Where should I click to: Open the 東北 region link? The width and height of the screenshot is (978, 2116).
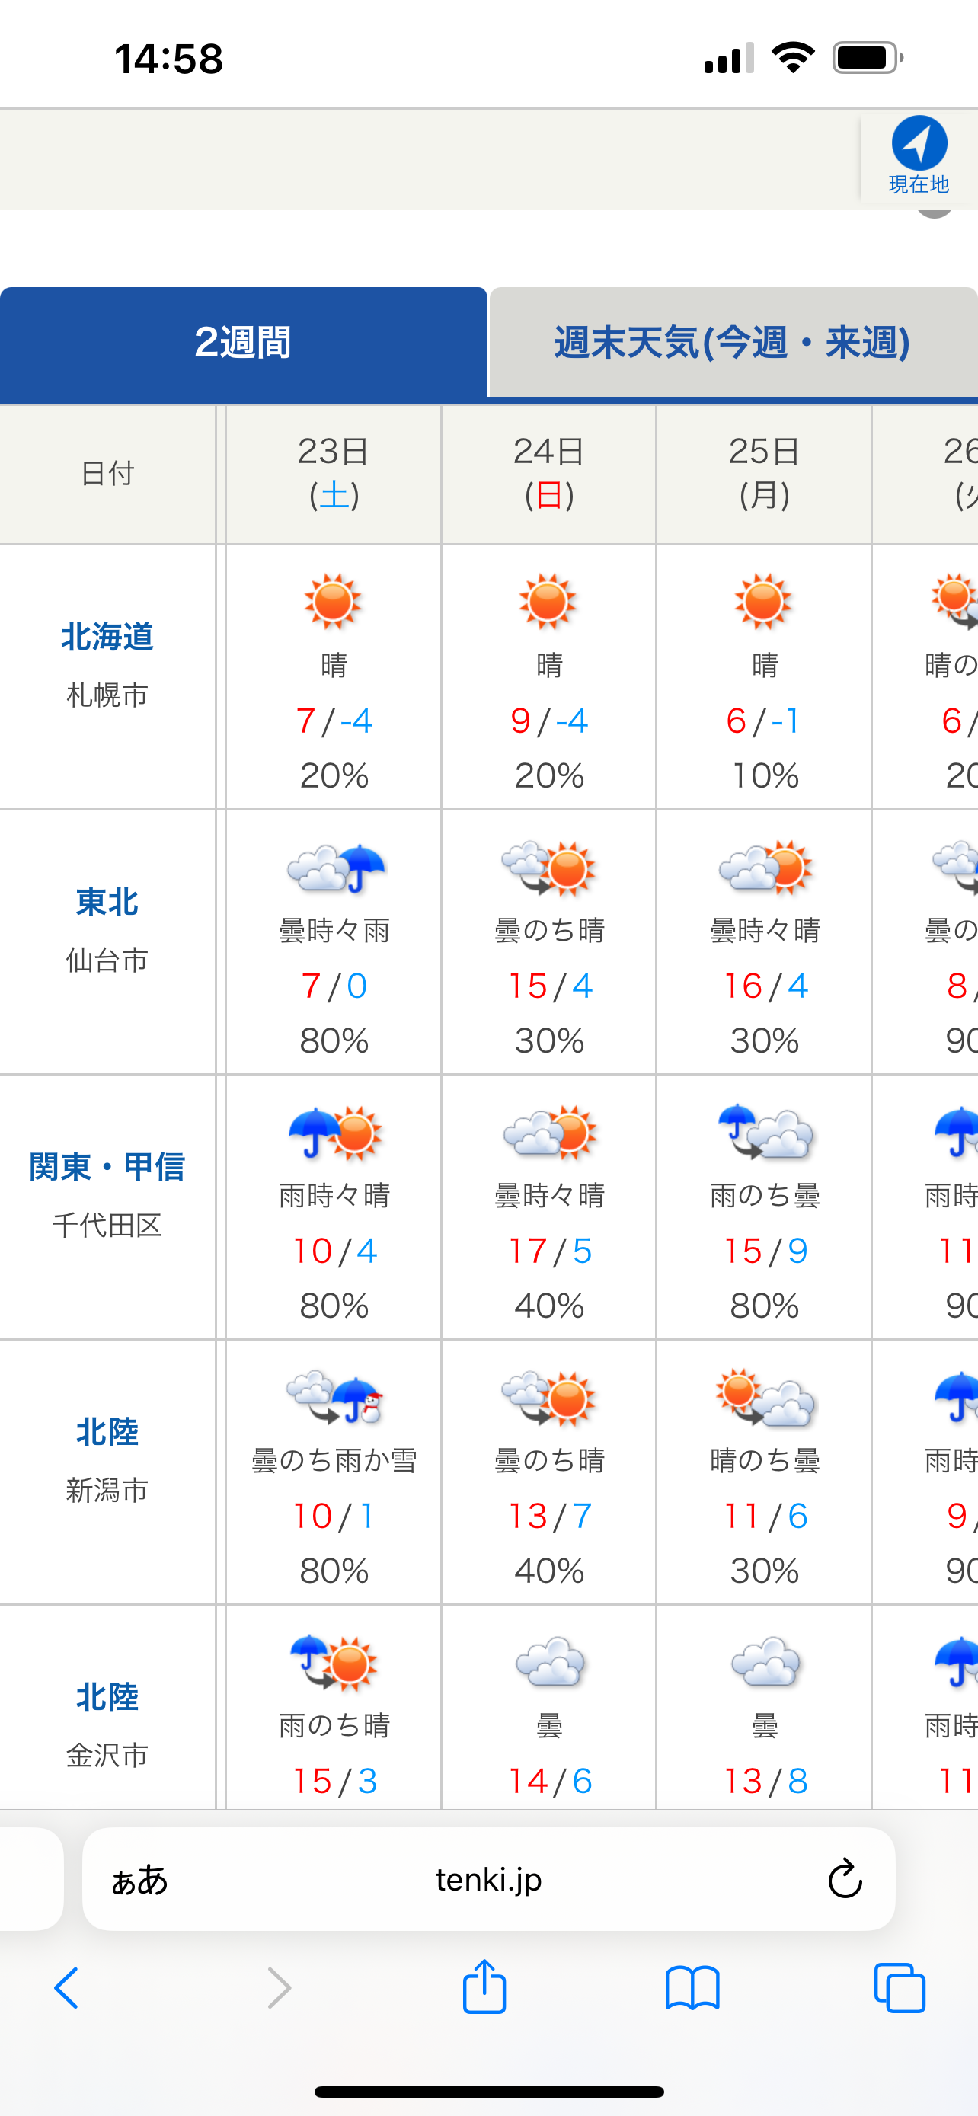(107, 902)
